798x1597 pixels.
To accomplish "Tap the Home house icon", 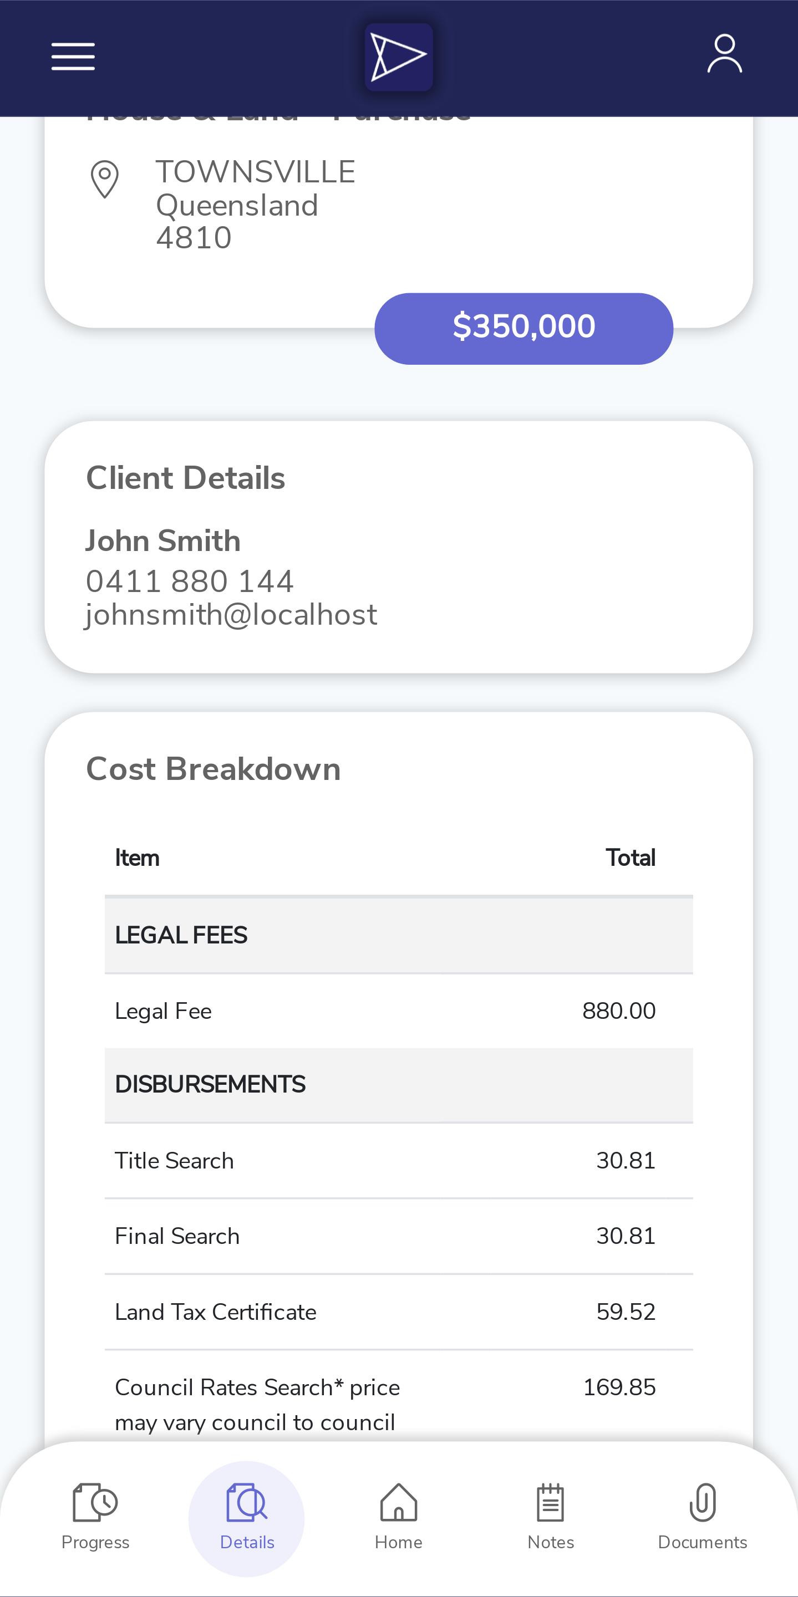I will tap(399, 1502).
